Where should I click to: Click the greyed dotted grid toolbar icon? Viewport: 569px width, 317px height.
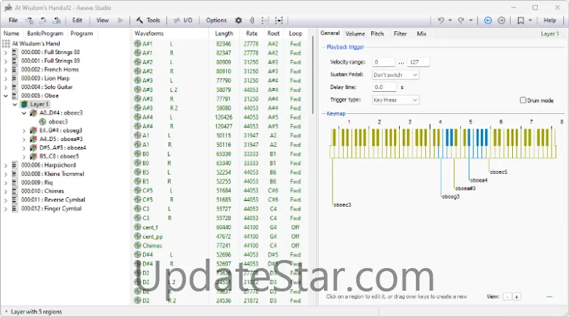266,20
